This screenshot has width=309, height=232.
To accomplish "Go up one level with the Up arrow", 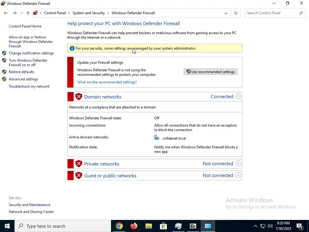I will click(x=28, y=13).
